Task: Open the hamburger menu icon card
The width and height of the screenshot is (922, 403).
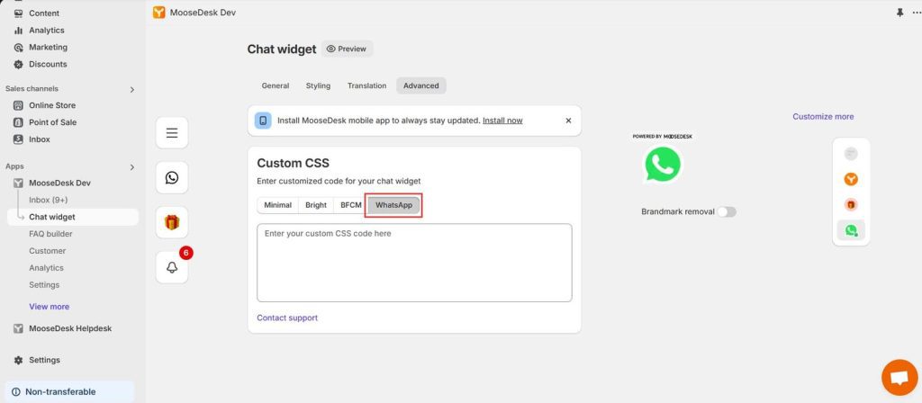Action: click(172, 133)
